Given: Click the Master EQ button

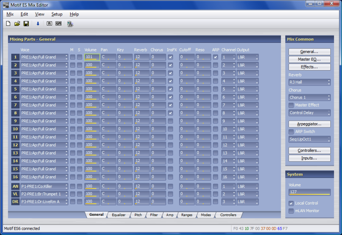Looking at the screenshot, I should [x=309, y=59].
